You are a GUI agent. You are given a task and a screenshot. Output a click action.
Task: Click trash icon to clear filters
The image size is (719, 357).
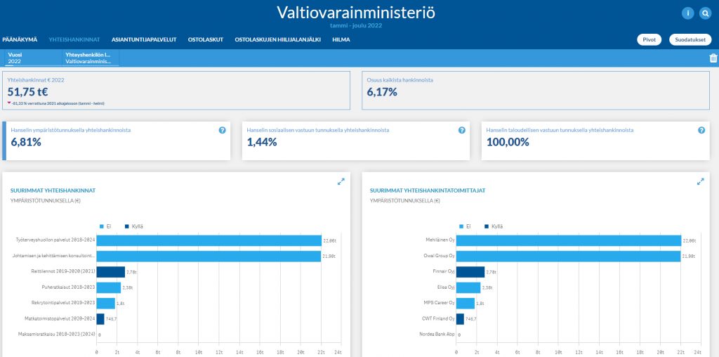click(x=713, y=59)
